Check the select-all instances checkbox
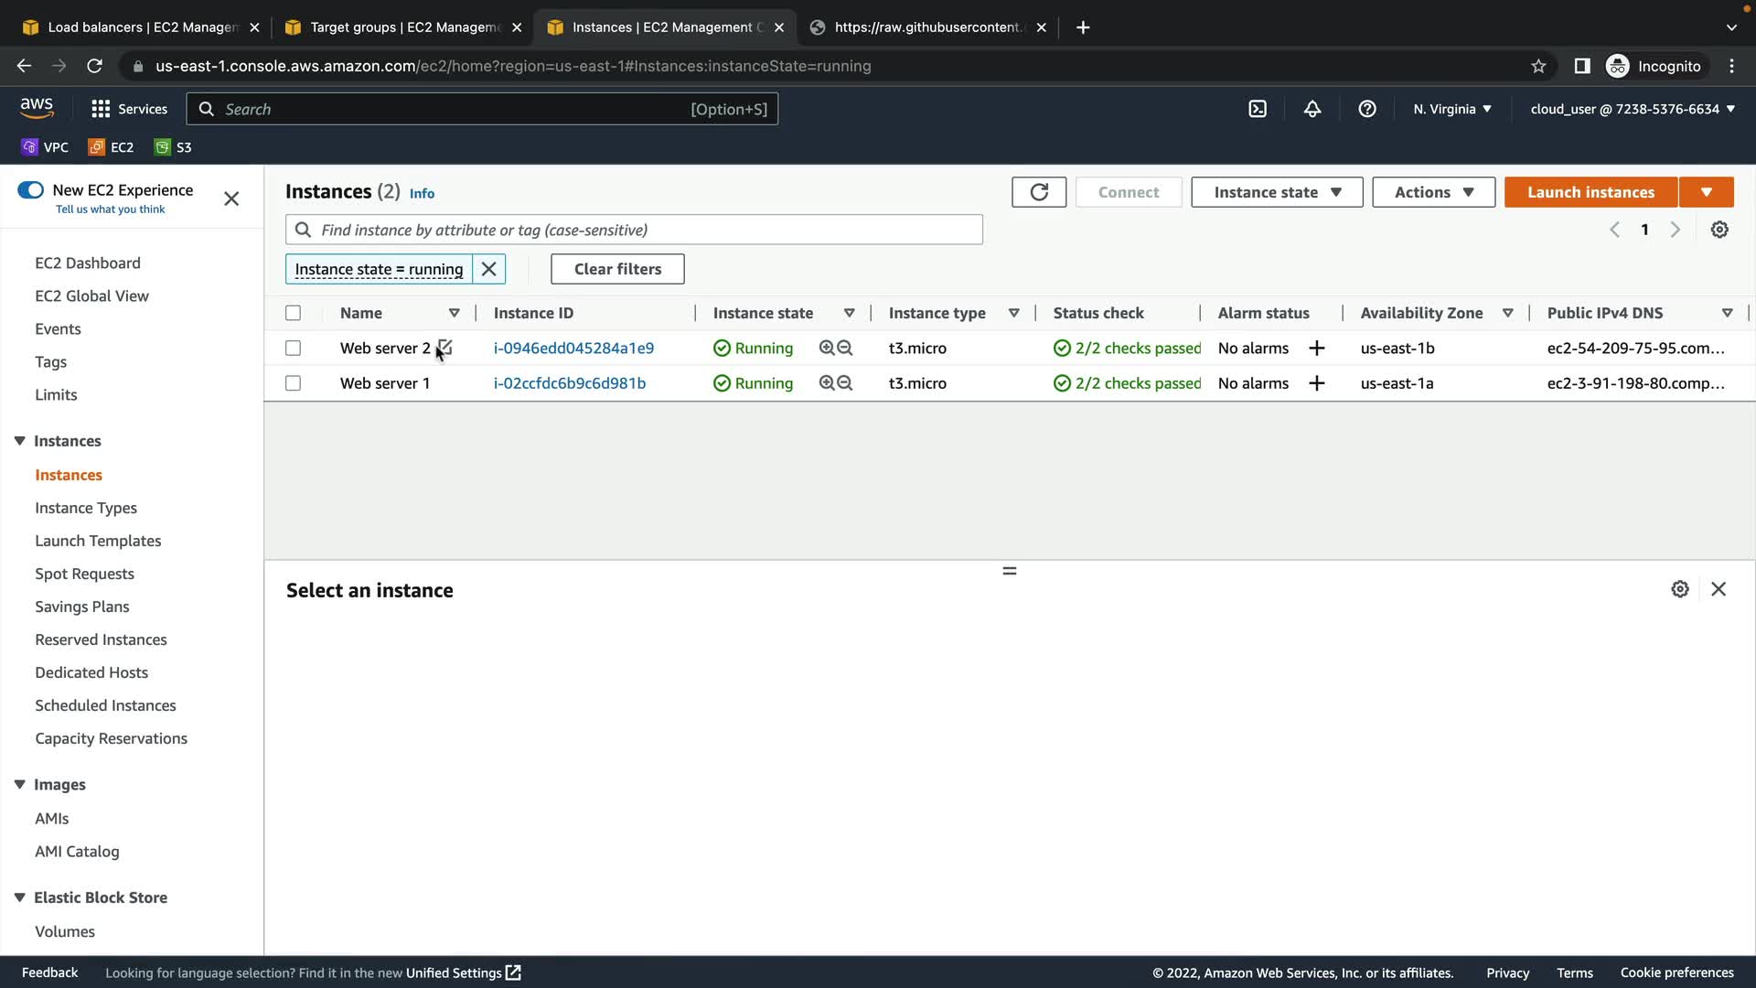 click(293, 313)
